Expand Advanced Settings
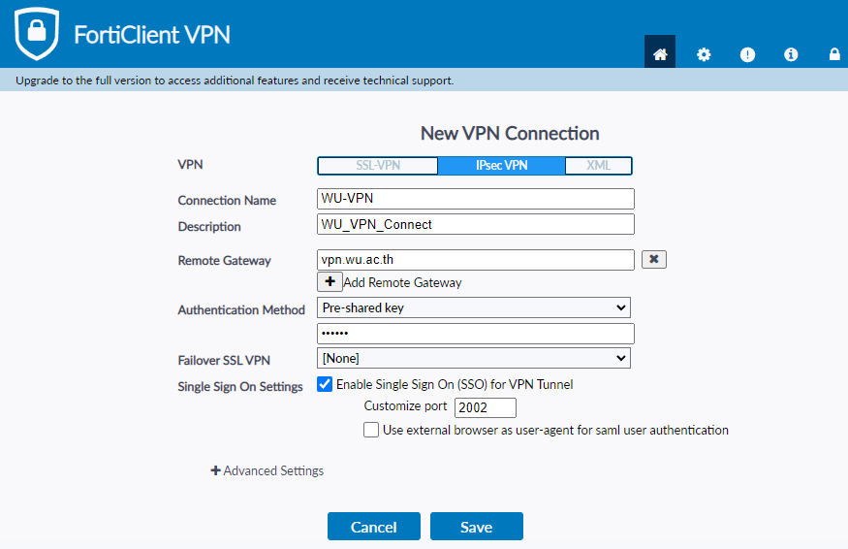 pyautogui.click(x=267, y=470)
